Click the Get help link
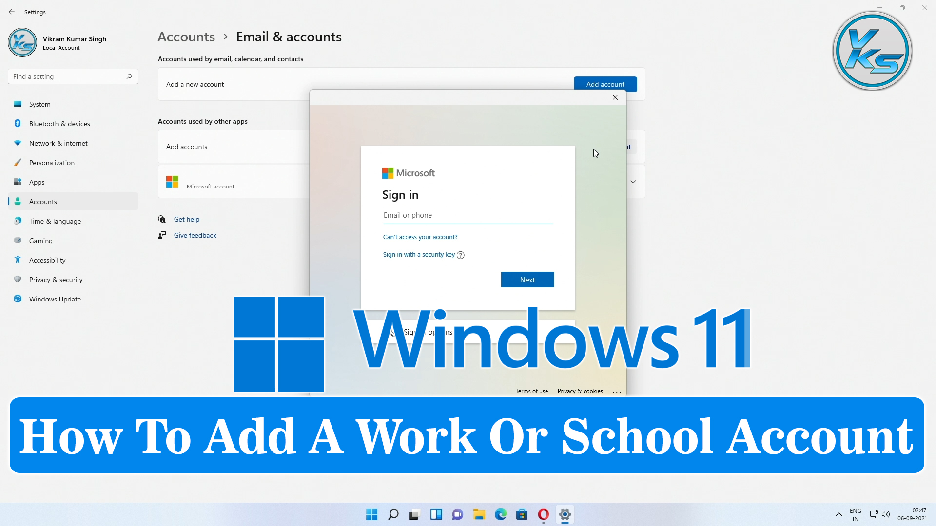936x526 pixels. pyautogui.click(x=187, y=219)
